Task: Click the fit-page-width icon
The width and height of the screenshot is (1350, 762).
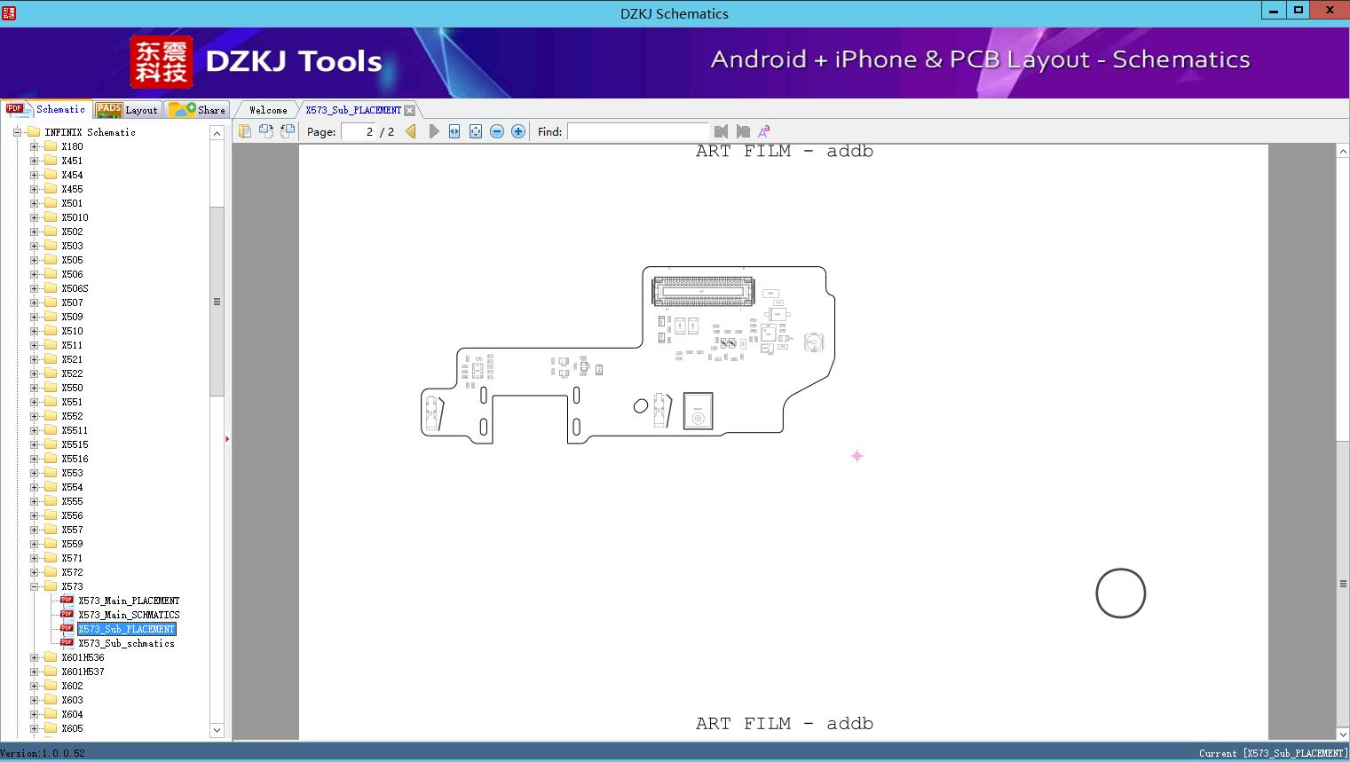Action: click(x=454, y=130)
